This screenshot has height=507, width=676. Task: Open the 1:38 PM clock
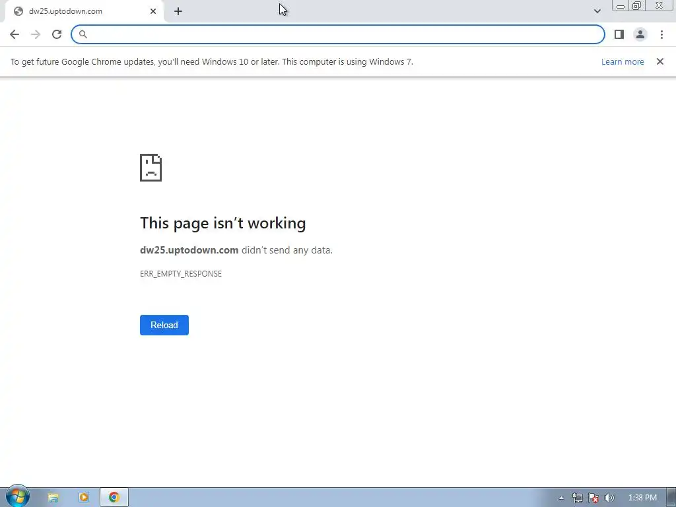642,498
